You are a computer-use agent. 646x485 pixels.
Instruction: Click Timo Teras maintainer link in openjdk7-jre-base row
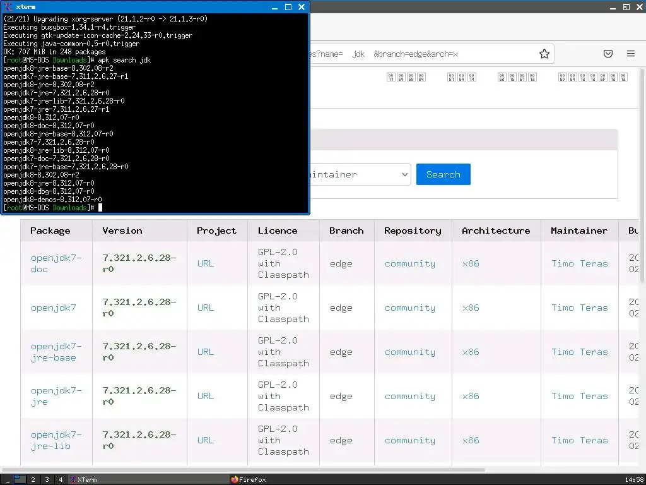point(580,352)
